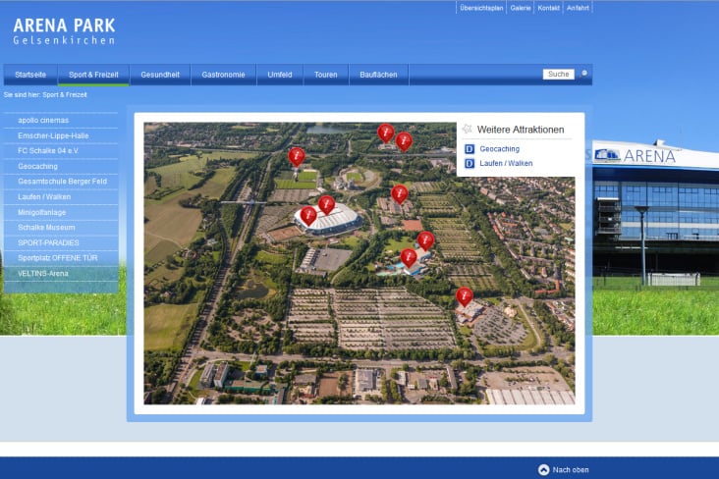
Task: Select VELTINS-Arena in the sidebar
Action: (x=61, y=274)
